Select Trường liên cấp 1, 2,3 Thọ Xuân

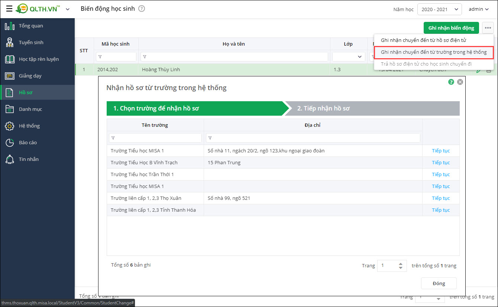(x=146, y=198)
